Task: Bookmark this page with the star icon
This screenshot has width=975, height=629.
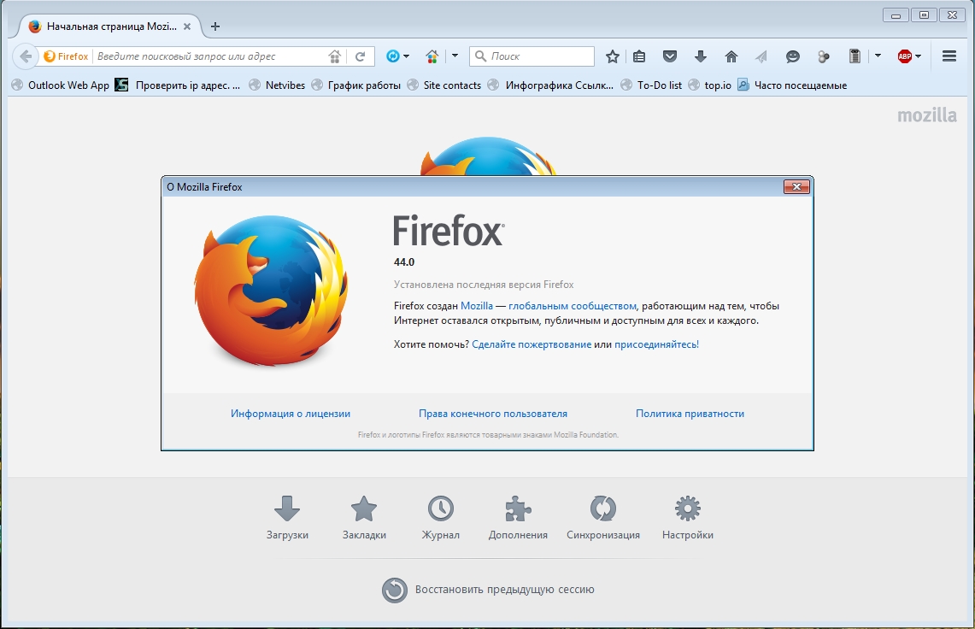Action: click(613, 56)
